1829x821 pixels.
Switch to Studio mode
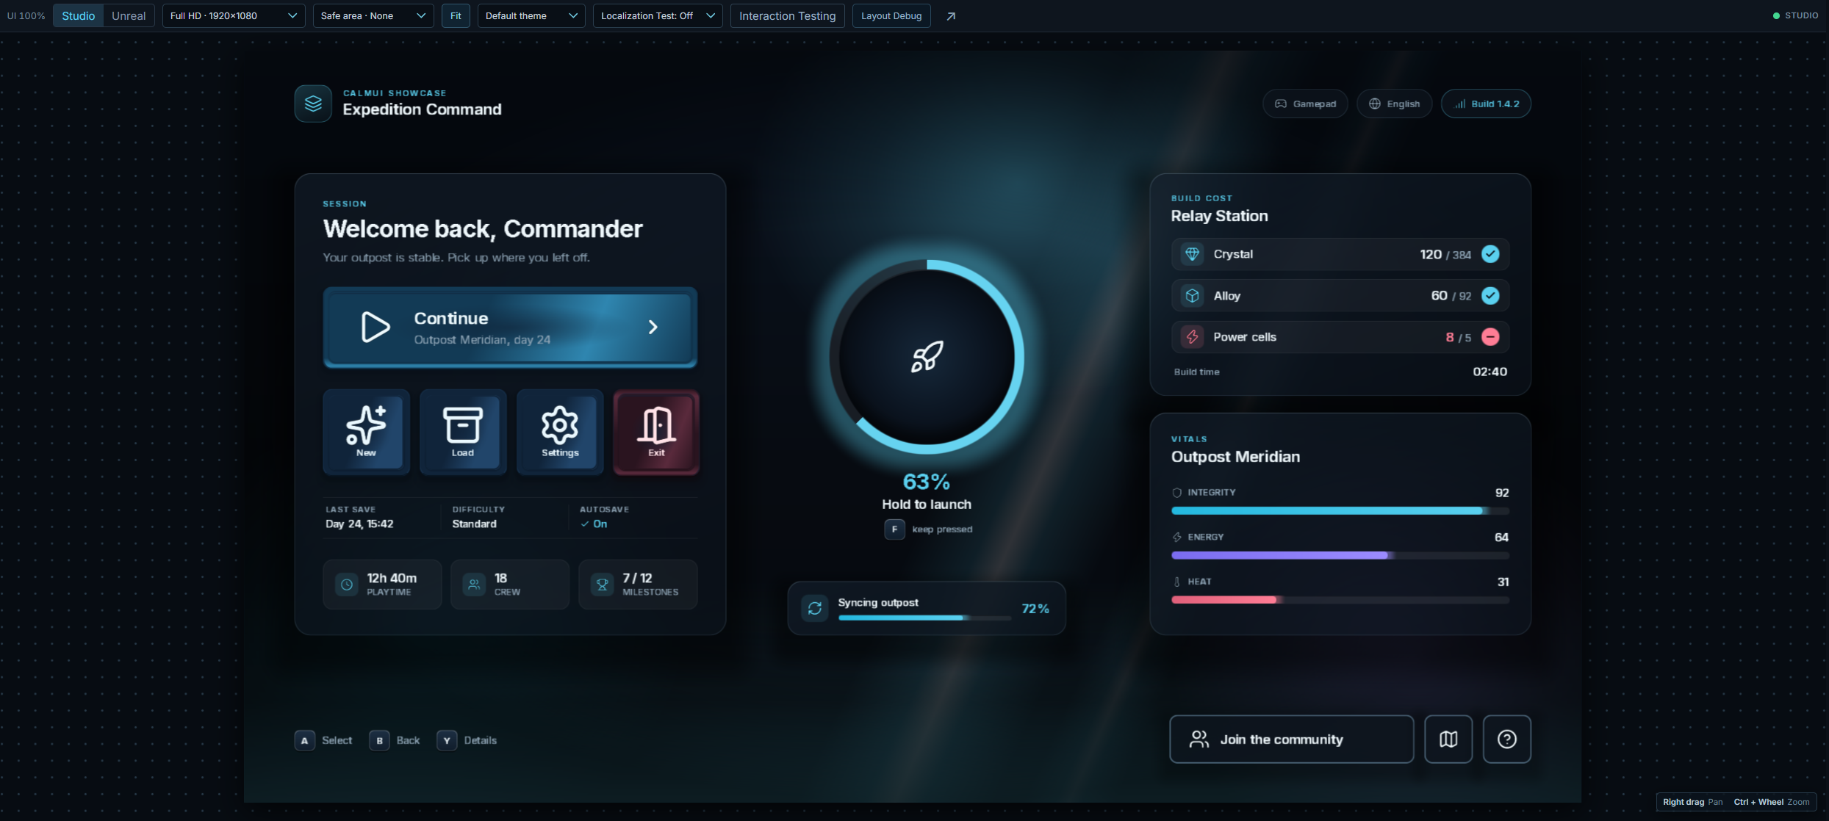(x=78, y=16)
